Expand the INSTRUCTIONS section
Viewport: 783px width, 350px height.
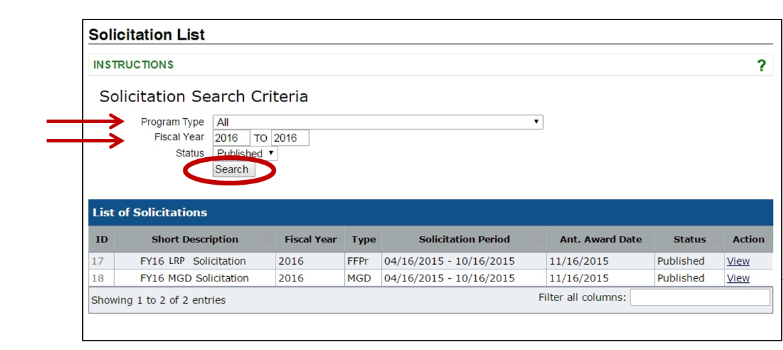pyautogui.click(x=134, y=65)
